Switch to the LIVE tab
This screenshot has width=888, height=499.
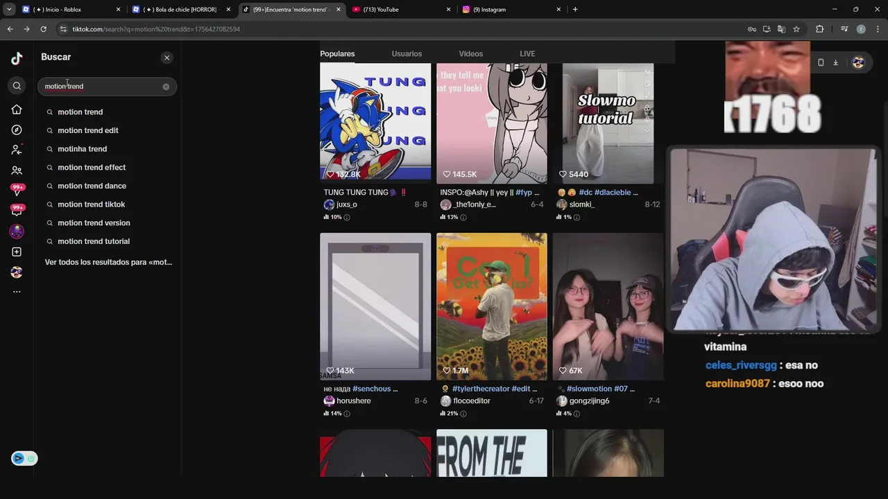point(527,53)
